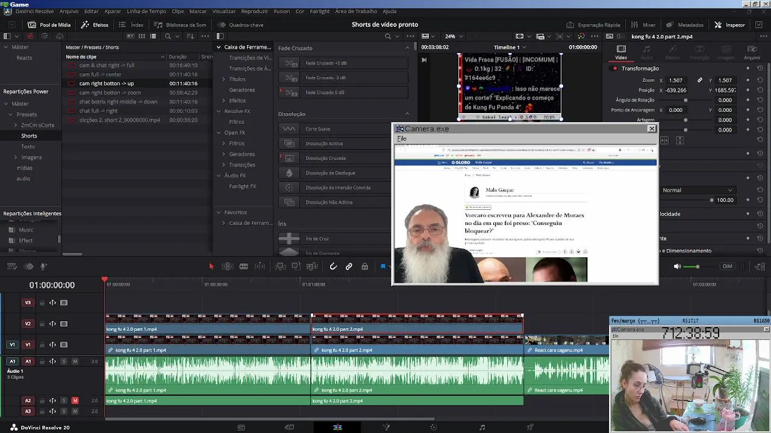Screen dimensions: 771x433
Task: Click the media pool search icon
Action: (168, 36)
